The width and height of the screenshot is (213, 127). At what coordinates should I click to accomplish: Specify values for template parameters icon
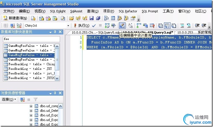coord(130,26)
